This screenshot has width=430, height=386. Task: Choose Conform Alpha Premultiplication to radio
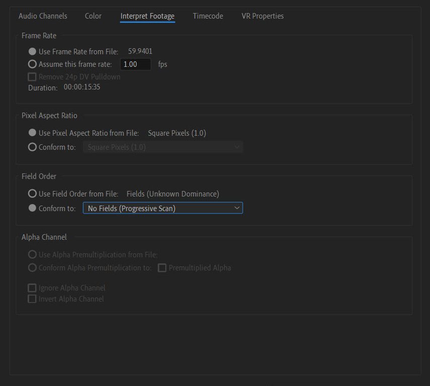[33, 268]
